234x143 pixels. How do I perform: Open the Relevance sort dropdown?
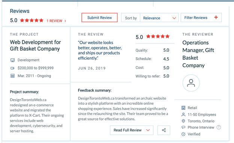[x=159, y=18]
